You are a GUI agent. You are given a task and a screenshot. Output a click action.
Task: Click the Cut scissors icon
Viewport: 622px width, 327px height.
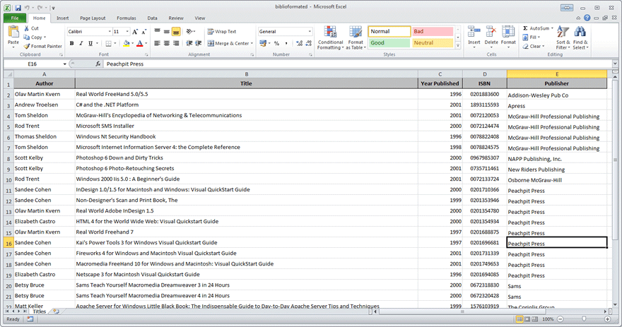(x=26, y=28)
